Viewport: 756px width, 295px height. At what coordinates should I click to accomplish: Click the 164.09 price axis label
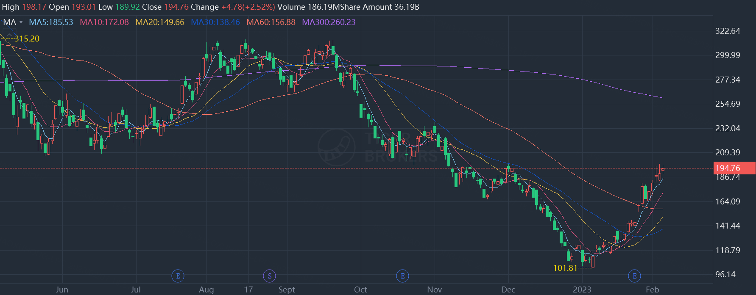tap(728, 201)
